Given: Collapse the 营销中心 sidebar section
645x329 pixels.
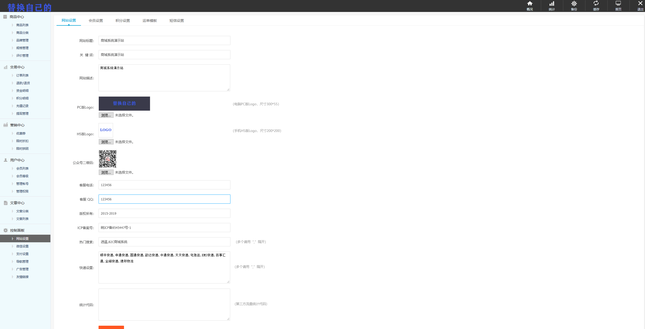Looking at the screenshot, I should pos(17,125).
